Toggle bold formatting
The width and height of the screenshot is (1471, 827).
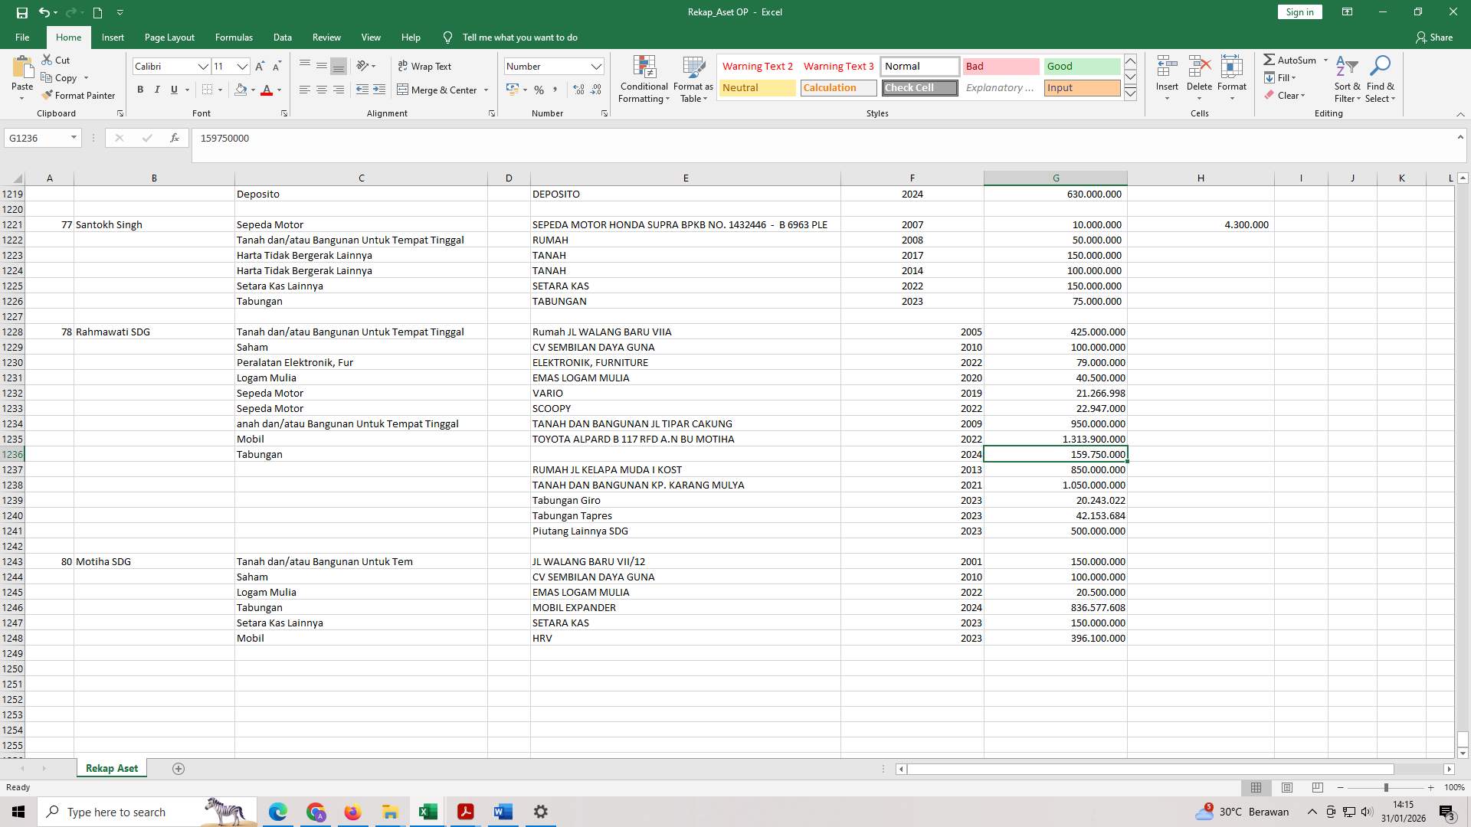(x=140, y=90)
